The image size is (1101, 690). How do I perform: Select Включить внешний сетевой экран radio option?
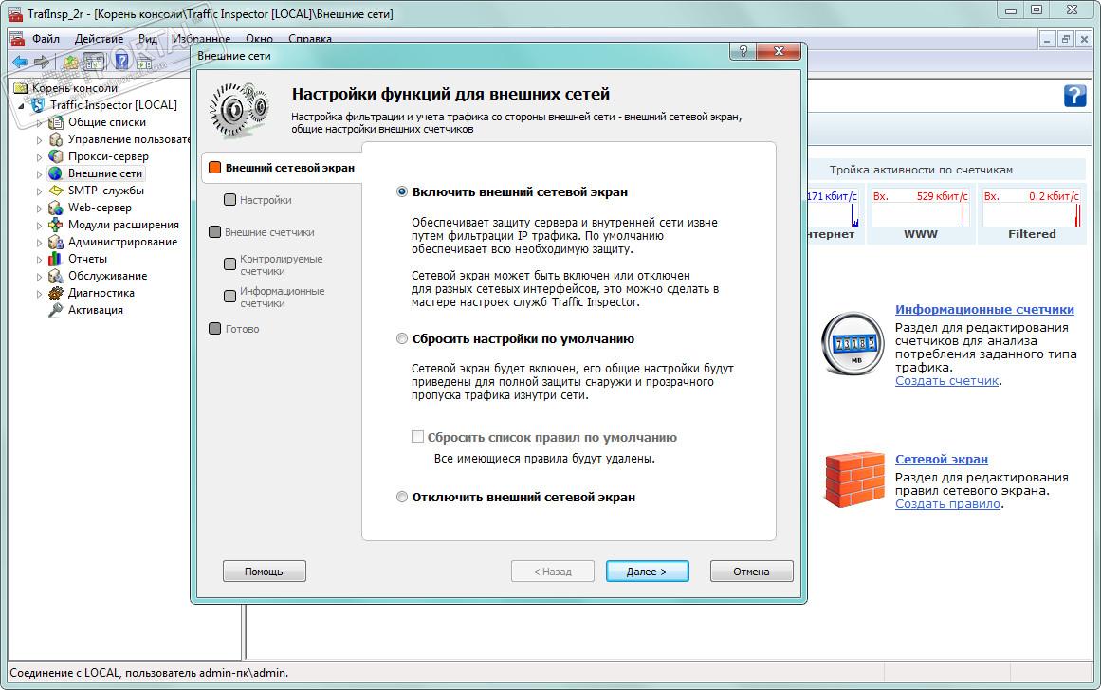pos(402,191)
